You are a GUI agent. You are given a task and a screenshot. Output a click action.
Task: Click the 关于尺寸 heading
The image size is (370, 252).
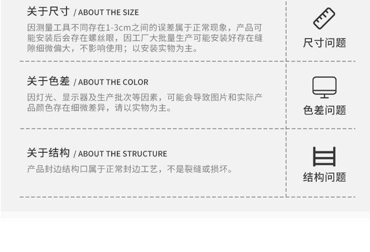(48, 11)
